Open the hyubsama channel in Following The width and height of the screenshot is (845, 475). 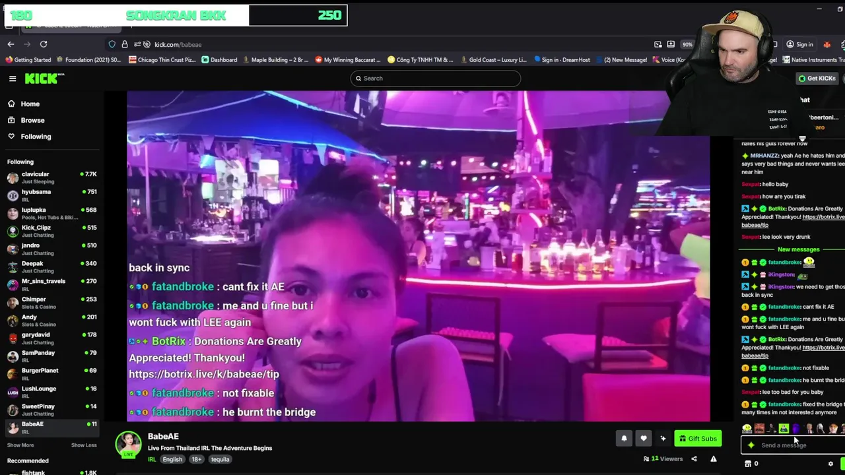(x=51, y=195)
